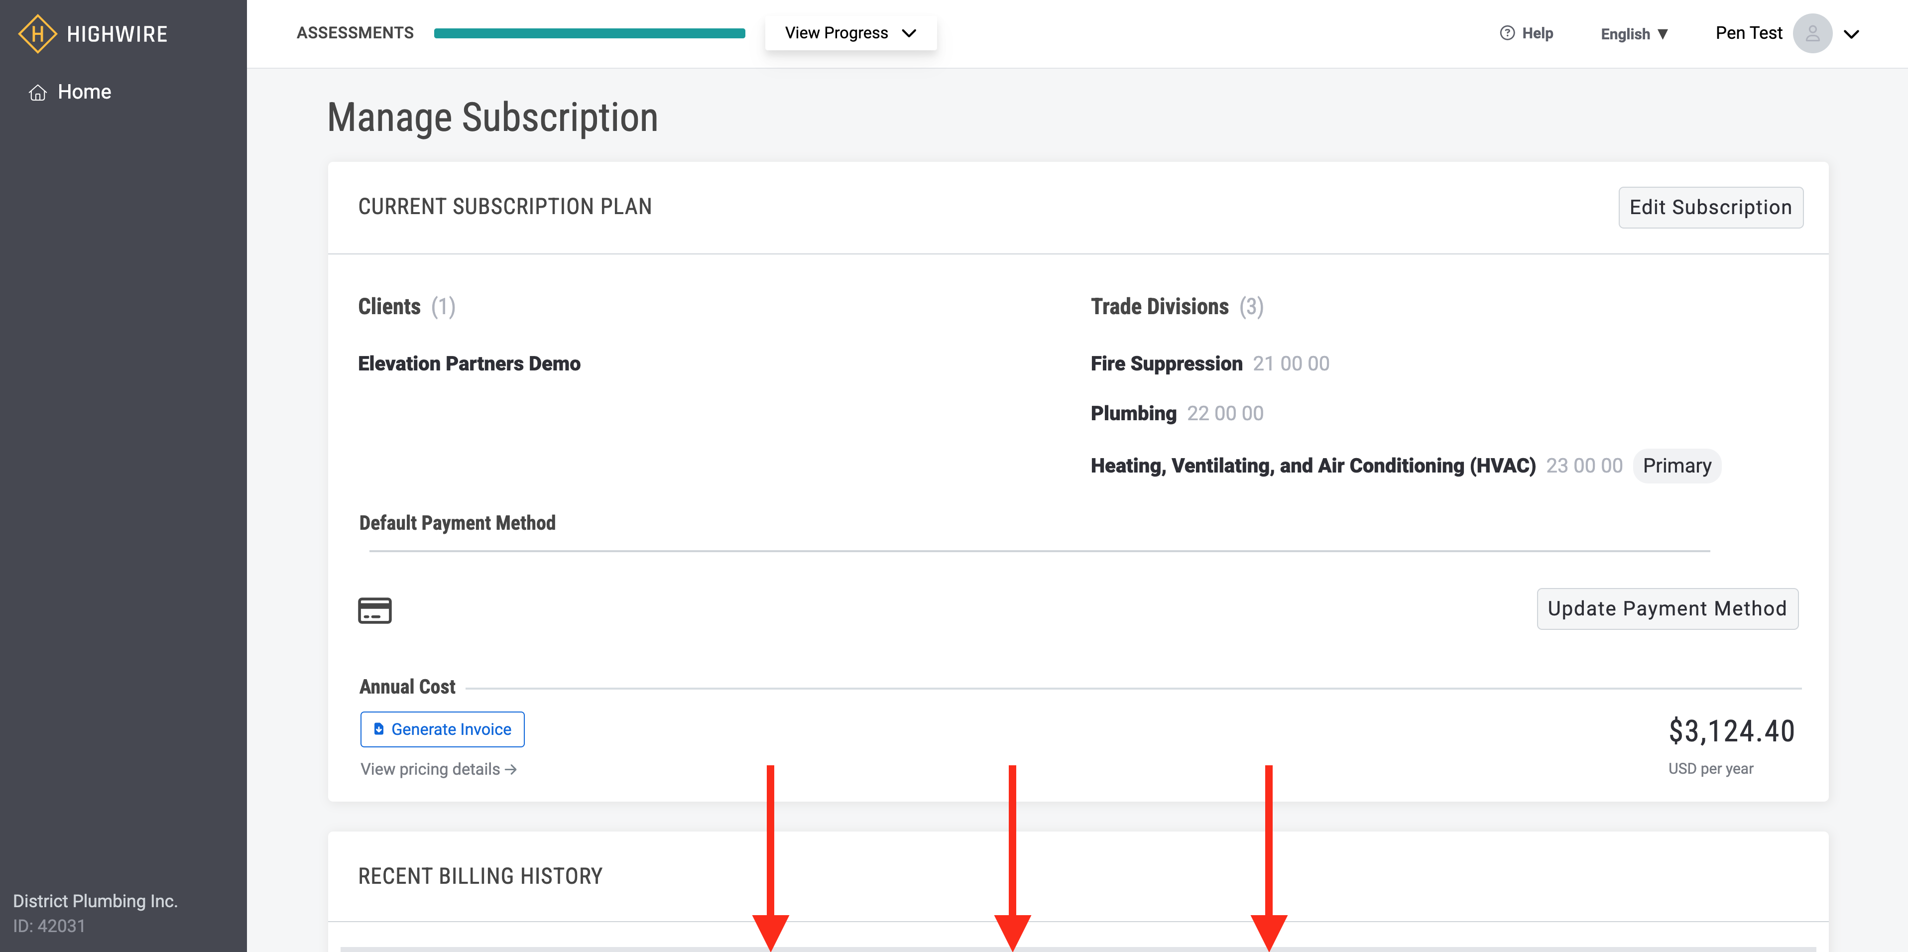Click the invoice document icon in Generate Invoice

click(x=378, y=729)
